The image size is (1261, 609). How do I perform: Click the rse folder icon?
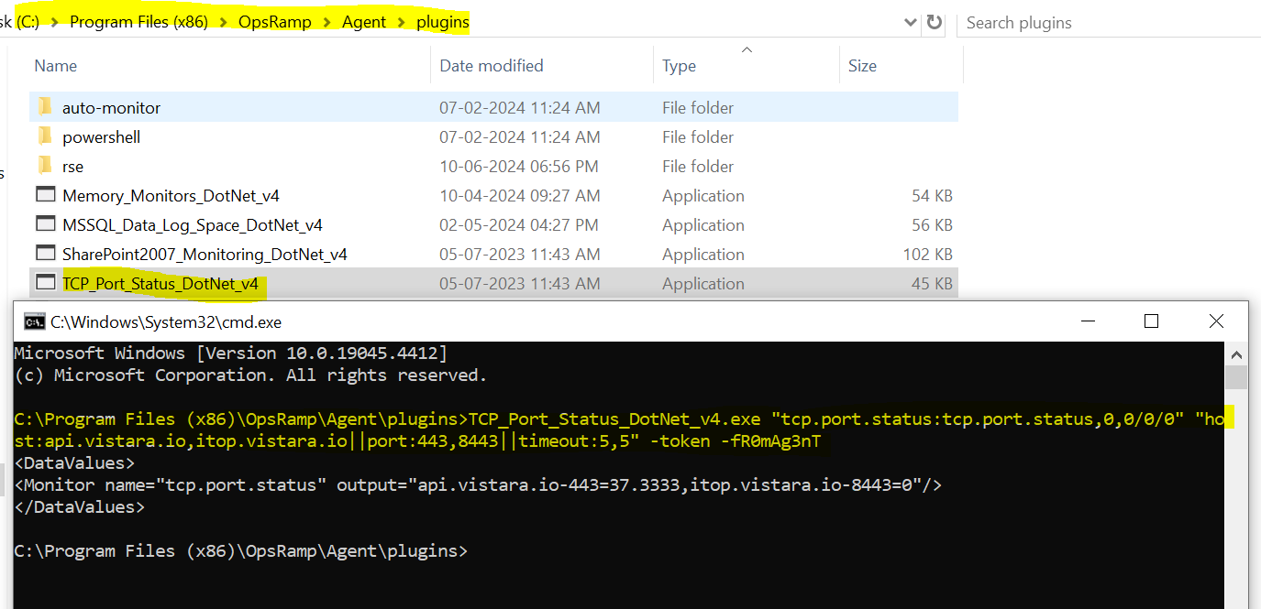tap(45, 166)
